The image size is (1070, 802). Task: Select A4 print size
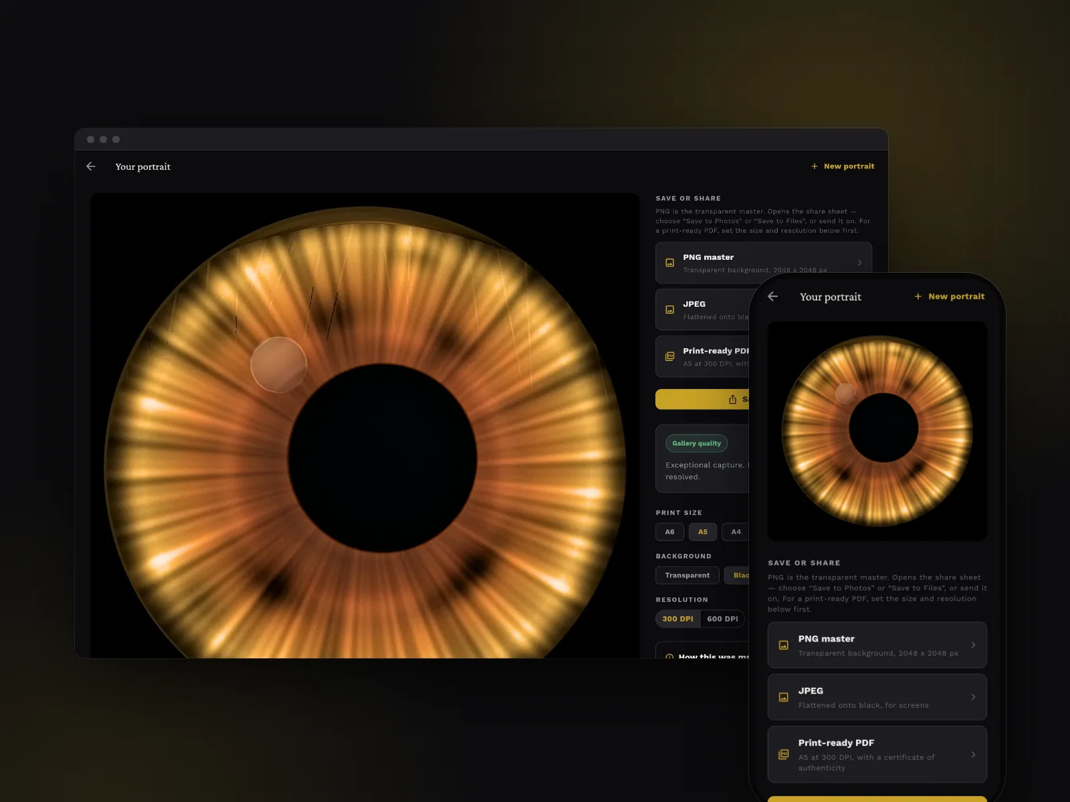coord(736,532)
